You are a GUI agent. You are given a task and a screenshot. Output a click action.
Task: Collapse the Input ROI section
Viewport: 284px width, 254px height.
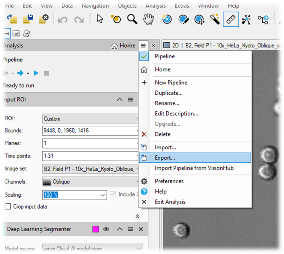[x=119, y=99]
